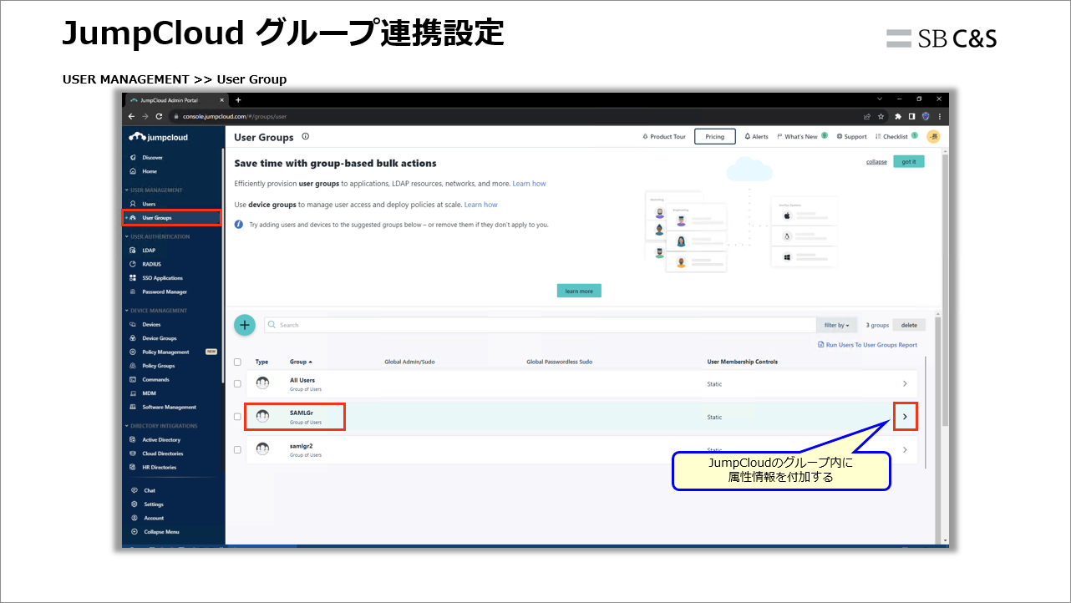Open Settings in sidebar
Viewport: 1071px width, 603px height.
coord(154,504)
